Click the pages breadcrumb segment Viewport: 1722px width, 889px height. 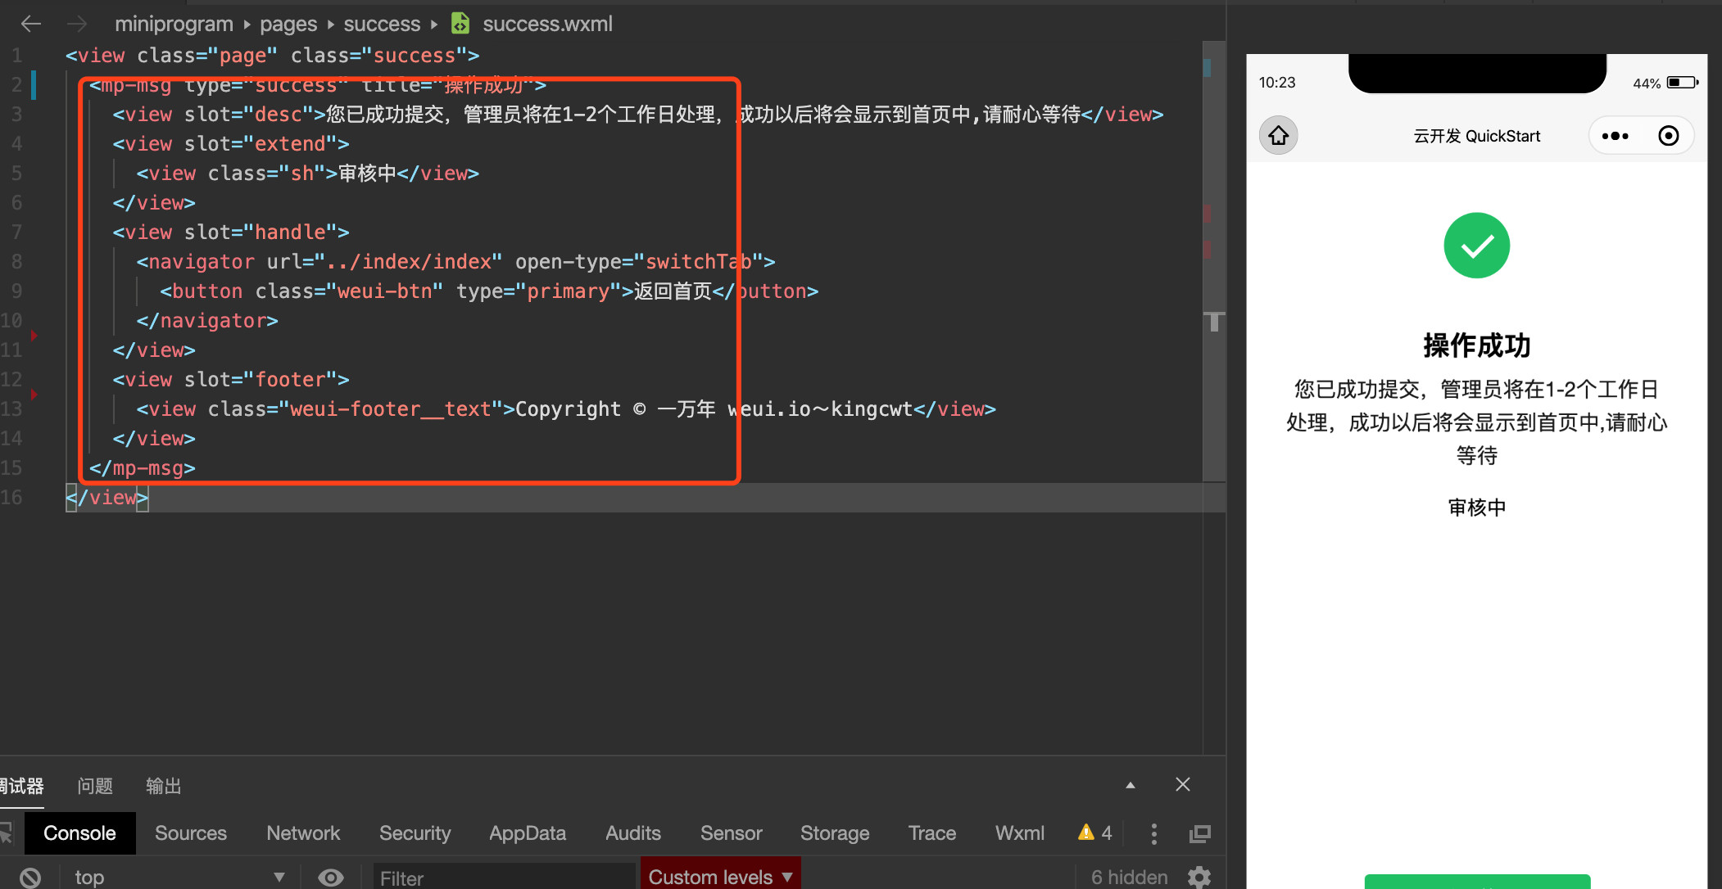[288, 24]
